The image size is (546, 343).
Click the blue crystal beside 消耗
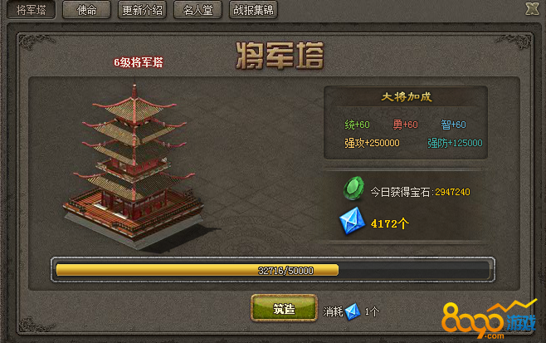click(353, 311)
